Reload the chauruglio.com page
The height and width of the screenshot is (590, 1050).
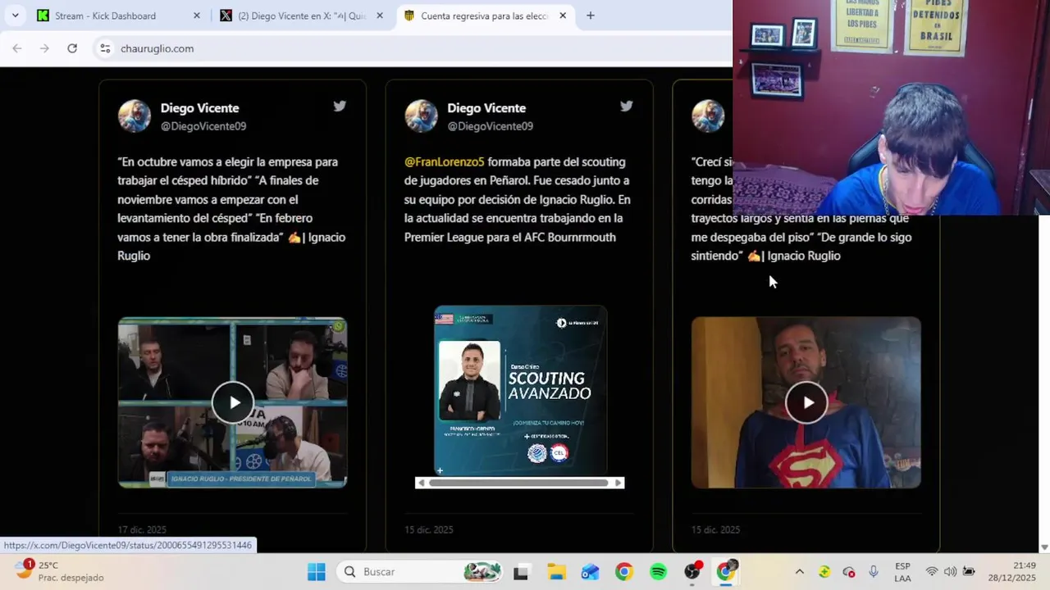(72, 48)
